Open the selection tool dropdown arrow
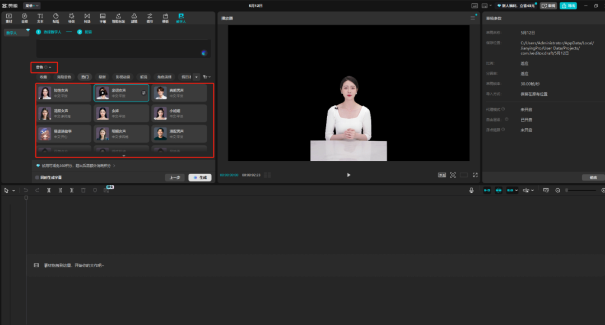This screenshot has width=605, height=325. 14,191
